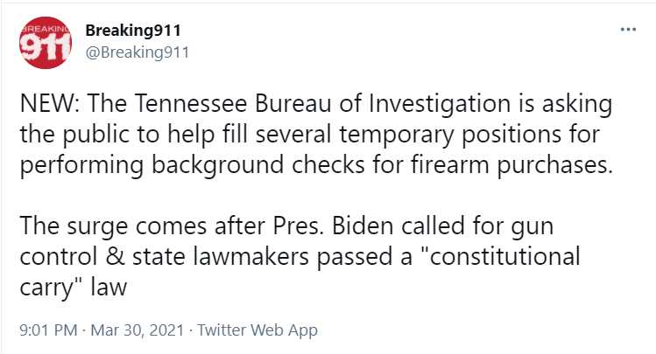The image size is (656, 354).
Task: Click the words background checks in tweet
Action: (258, 165)
